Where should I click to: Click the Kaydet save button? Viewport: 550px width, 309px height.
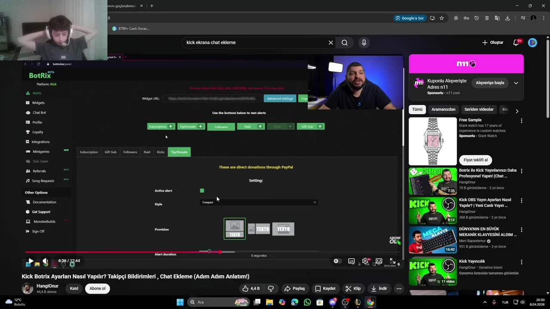click(x=325, y=288)
